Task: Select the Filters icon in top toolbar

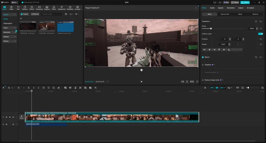Action: 54,8
